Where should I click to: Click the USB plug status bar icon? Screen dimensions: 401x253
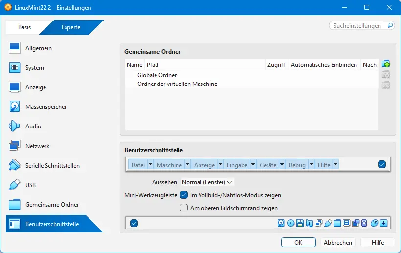328,223
